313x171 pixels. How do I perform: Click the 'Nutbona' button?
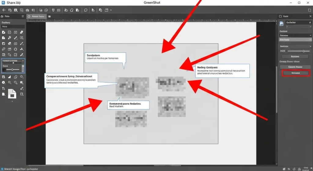(295, 57)
